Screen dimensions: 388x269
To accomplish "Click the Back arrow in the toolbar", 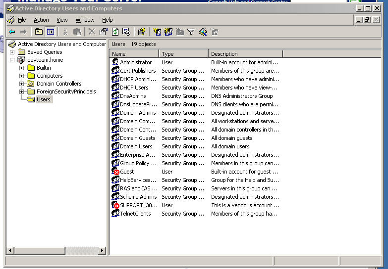I will [x=12, y=32].
